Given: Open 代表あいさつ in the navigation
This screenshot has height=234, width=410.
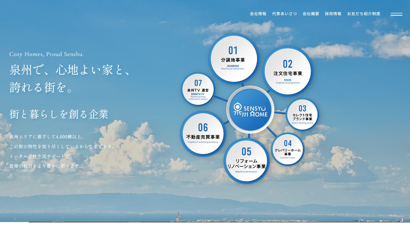Looking at the screenshot, I should (x=284, y=14).
